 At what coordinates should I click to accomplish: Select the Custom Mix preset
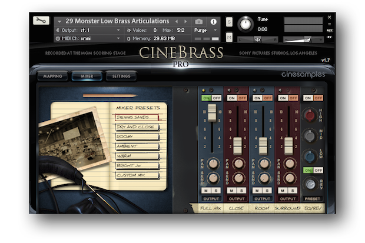[x=137, y=175]
